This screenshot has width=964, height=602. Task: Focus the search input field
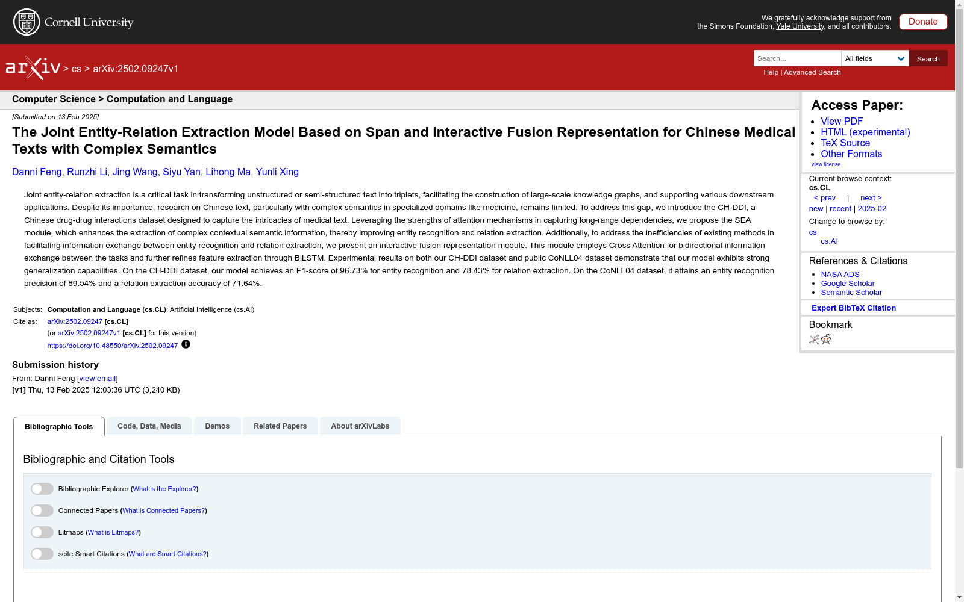[797, 58]
